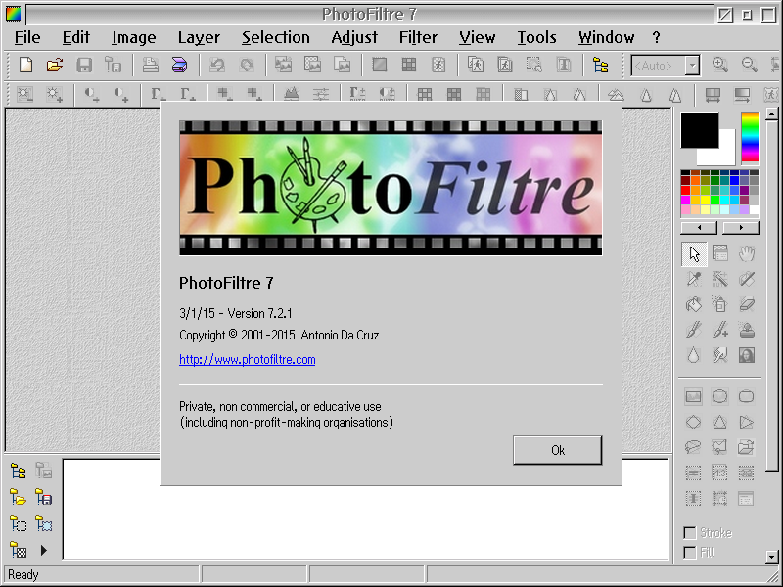Image resolution: width=783 pixels, height=587 pixels.
Task: Click the tool panel scrollbar down arrow
Action: pos(771,556)
